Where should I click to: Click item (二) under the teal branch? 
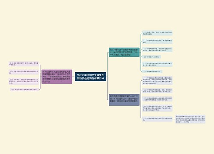click(x=158, y=41)
